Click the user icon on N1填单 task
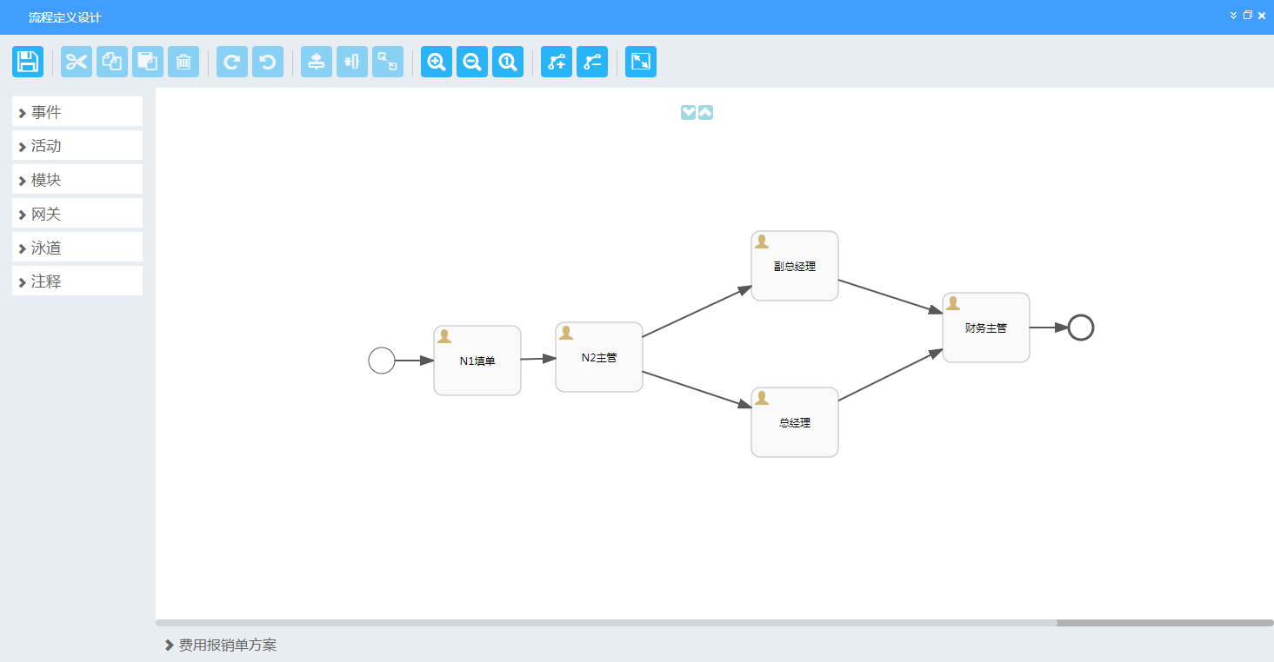The height and width of the screenshot is (662, 1274). click(444, 336)
